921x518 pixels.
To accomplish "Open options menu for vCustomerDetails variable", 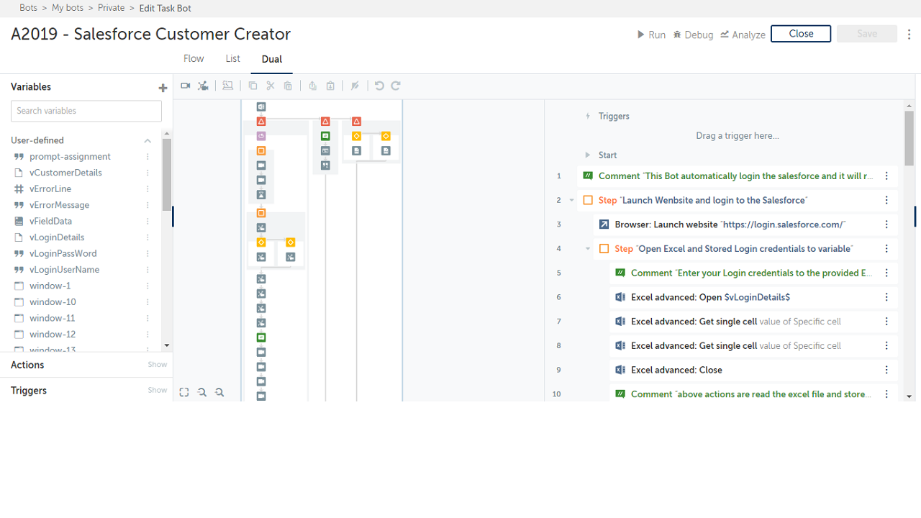I will point(148,173).
